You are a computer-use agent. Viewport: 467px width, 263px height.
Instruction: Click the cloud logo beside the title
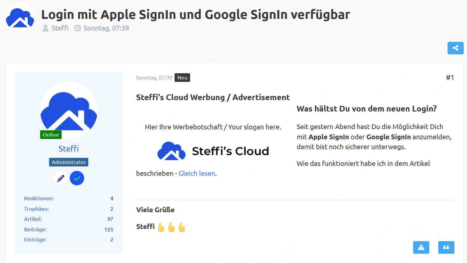point(20,17)
